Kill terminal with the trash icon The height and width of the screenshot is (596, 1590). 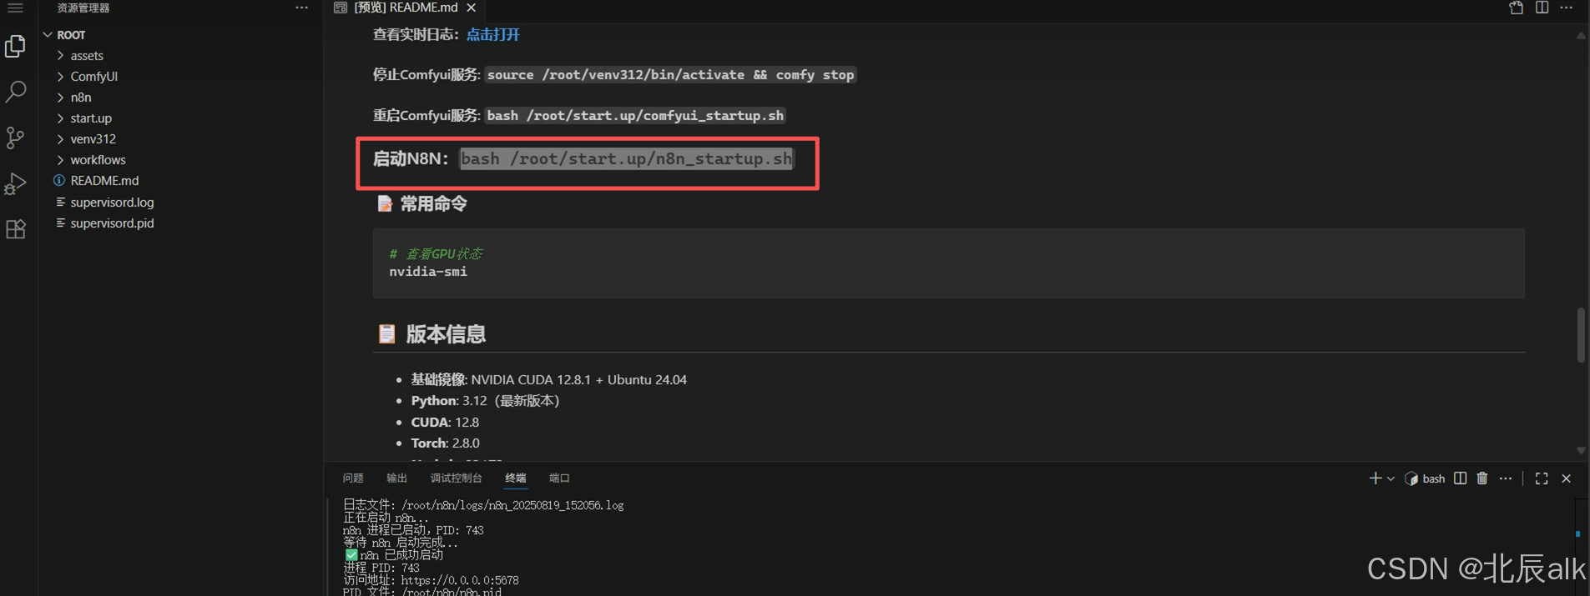click(1482, 478)
